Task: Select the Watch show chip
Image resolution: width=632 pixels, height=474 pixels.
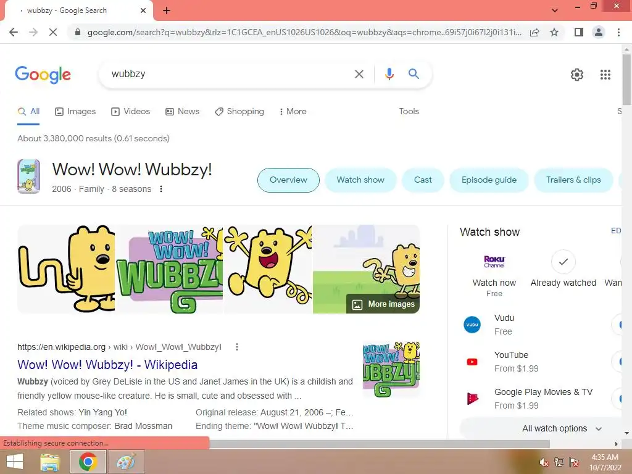Action: point(360,180)
